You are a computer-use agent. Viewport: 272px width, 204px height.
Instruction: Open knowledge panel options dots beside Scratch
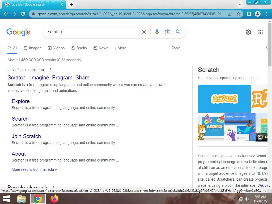point(258,78)
